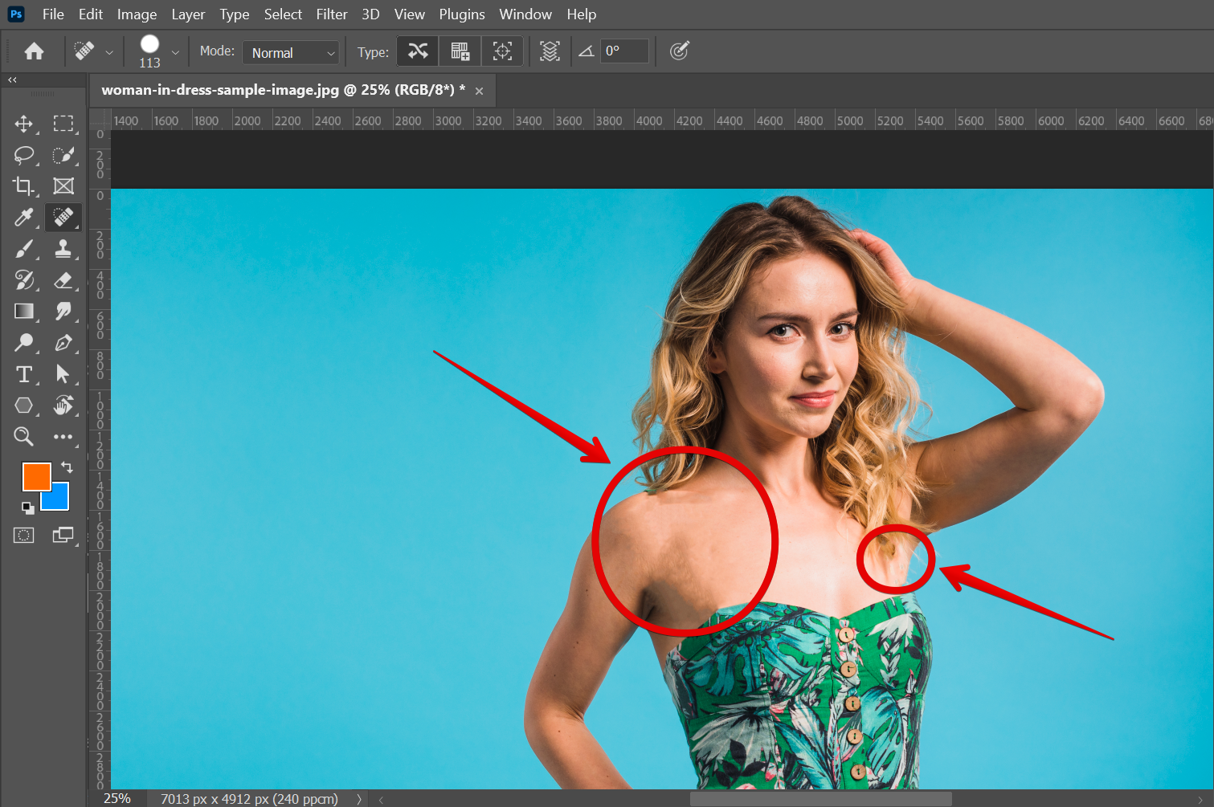Choose the Crop tool
This screenshot has width=1214, height=807.
click(23, 186)
